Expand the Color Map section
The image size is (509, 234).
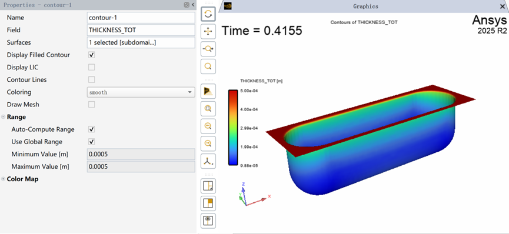[x=4, y=179]
